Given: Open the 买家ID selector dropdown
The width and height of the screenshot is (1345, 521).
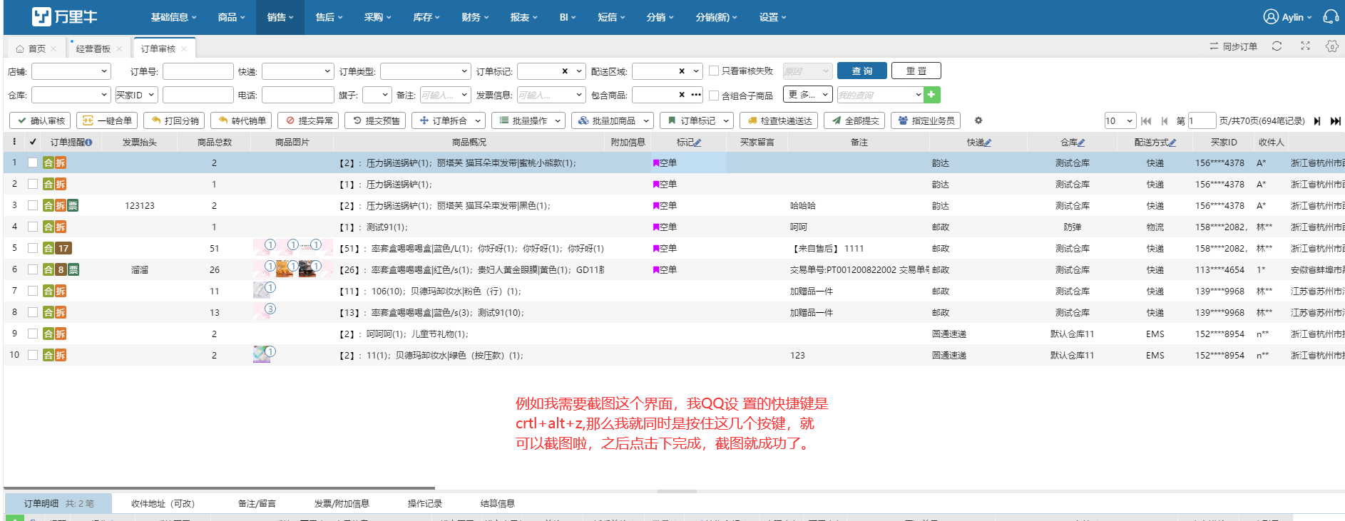Looking at the screenshot, I should pos(136,95).
